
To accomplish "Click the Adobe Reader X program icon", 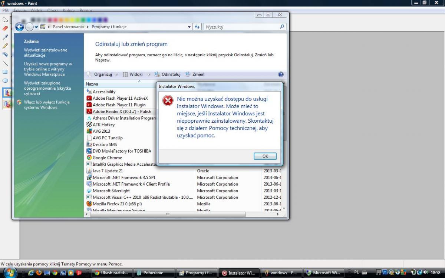I will tap(89, 112).
